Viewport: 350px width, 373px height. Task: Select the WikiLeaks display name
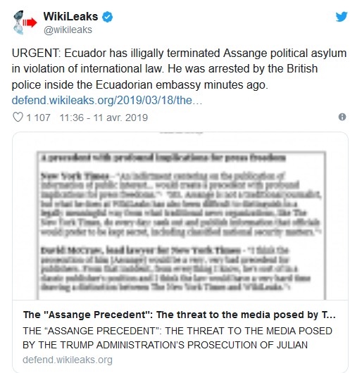(x=70, y=17)
